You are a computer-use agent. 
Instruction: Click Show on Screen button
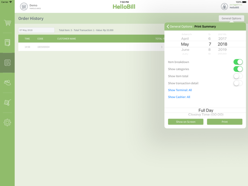186,122
